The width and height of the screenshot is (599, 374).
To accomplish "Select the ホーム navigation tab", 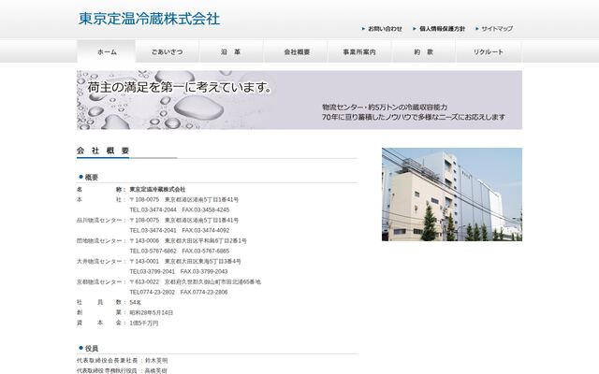I will click(106, 51).
